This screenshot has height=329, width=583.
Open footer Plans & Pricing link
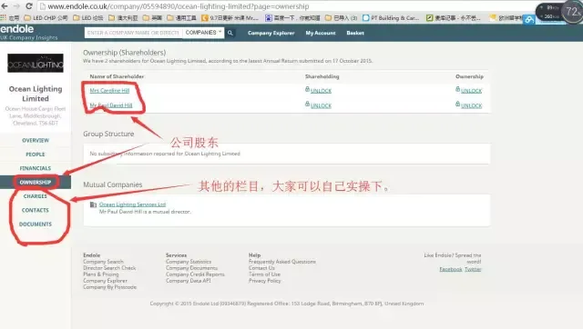(101, 274)
